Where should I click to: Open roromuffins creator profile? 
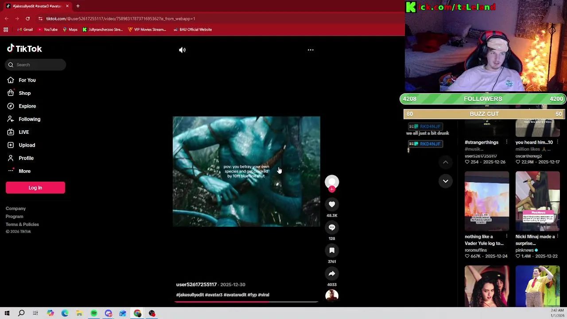476,250
